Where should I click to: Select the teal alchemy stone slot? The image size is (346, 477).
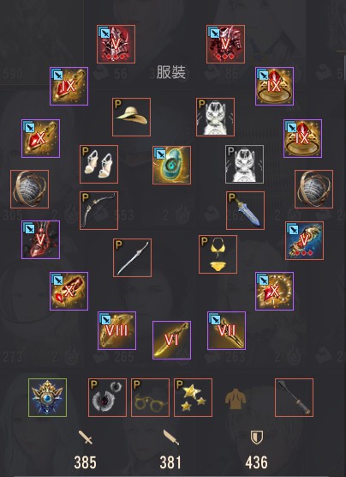pyautogui.click(x=171, y=166)
